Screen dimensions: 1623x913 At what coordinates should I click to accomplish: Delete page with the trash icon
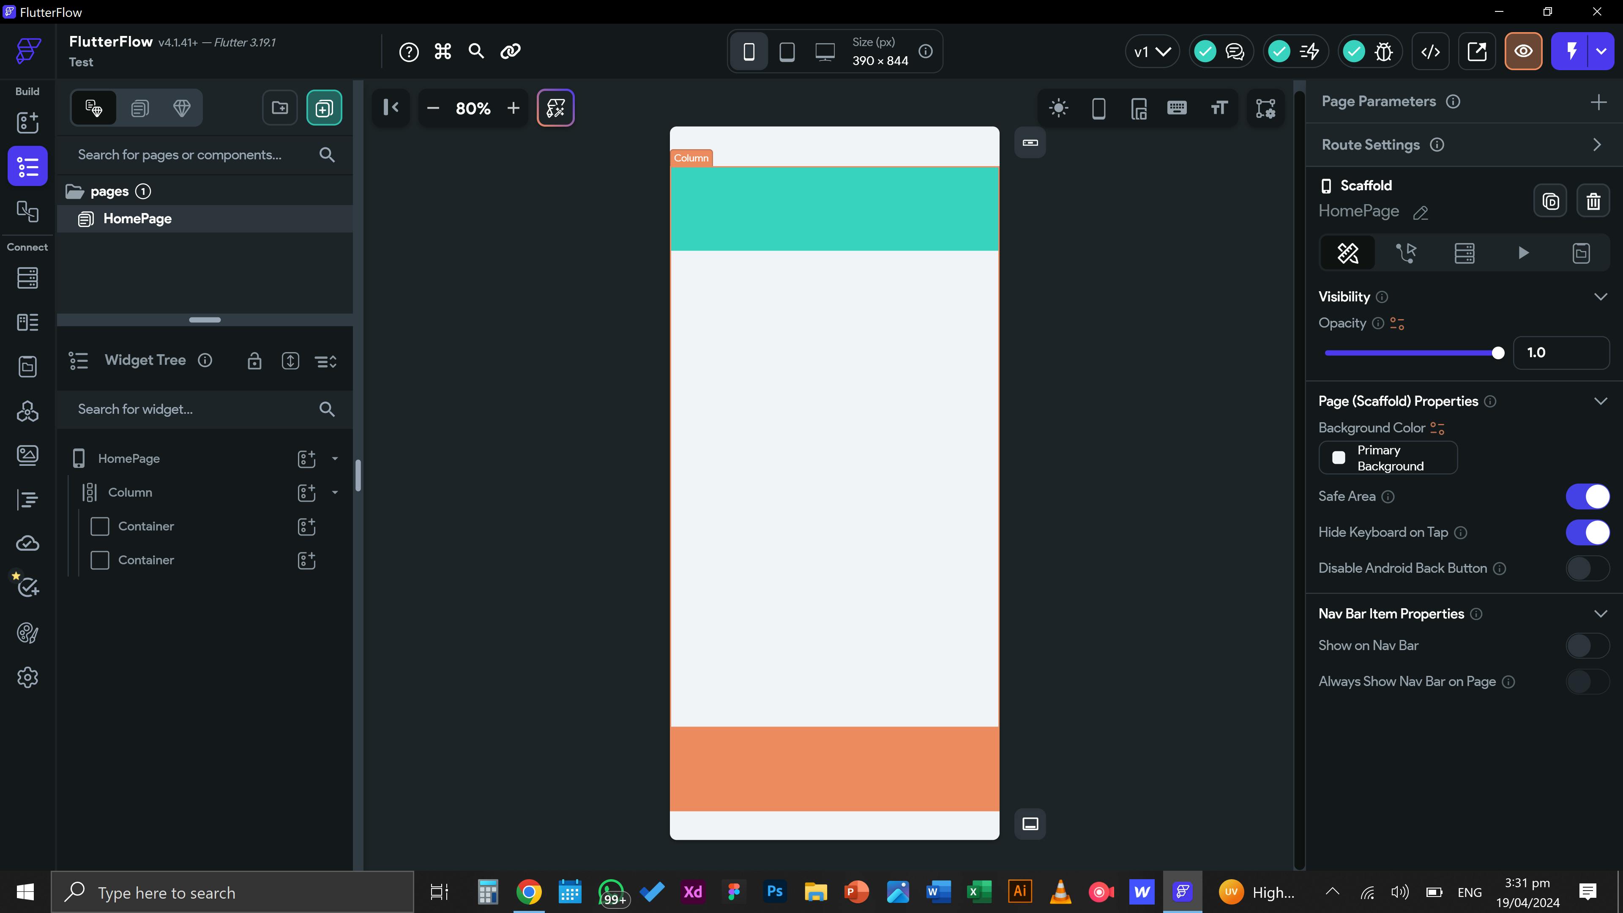pos(1593,202)
